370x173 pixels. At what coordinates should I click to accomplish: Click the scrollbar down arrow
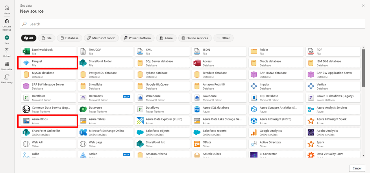tap(363, 155)
